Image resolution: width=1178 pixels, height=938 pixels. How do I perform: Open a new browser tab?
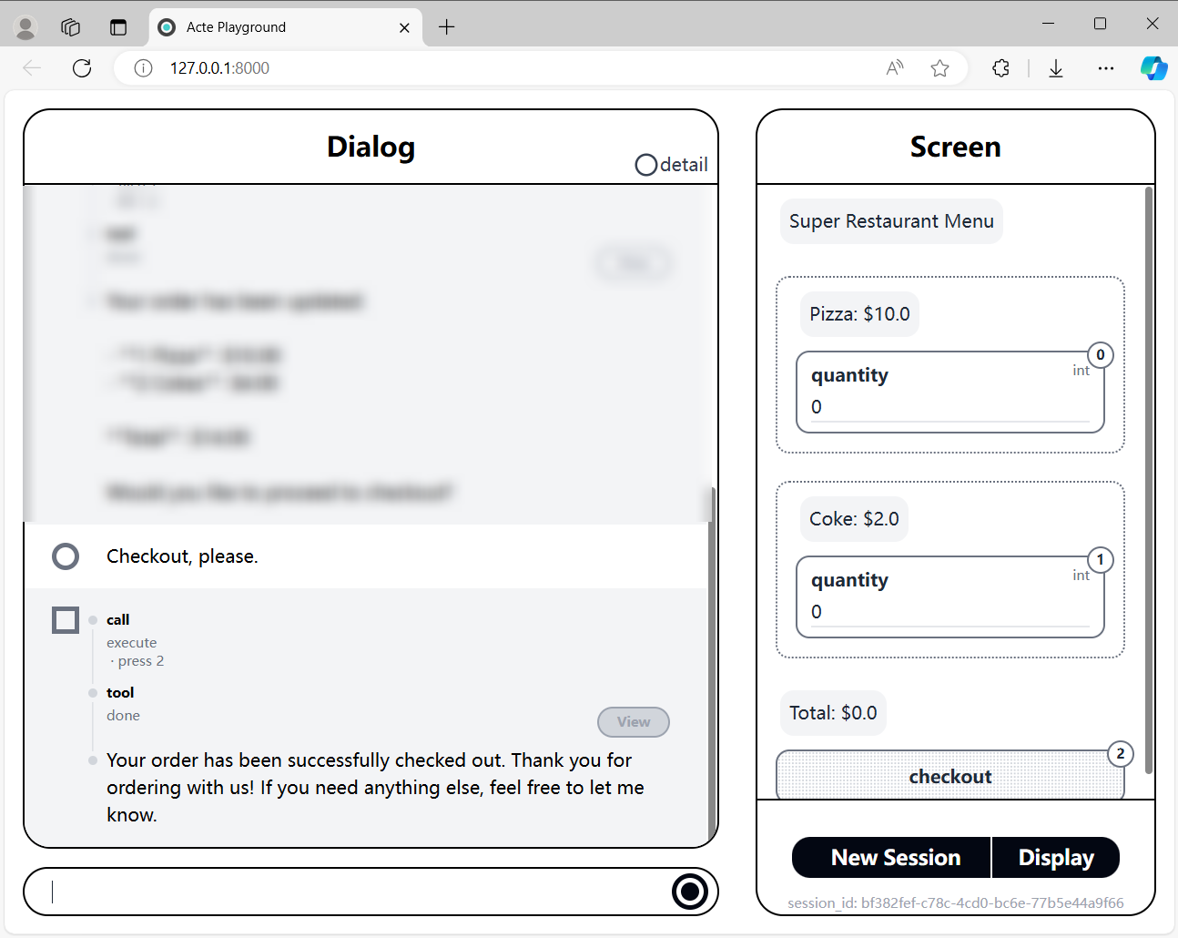point(446,26)
